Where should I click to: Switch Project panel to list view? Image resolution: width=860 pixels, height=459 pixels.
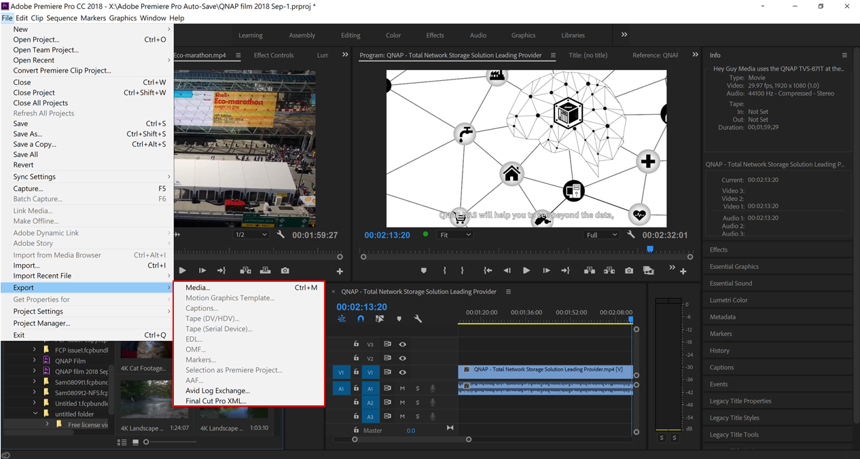(122, 442)
